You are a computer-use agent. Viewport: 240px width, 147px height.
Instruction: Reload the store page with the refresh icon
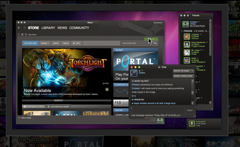pos(19,34)
